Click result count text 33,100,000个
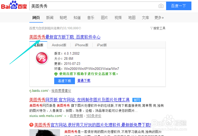Image resolution: width=198 pixels, height=136 pixels. [x=72, y=28]
